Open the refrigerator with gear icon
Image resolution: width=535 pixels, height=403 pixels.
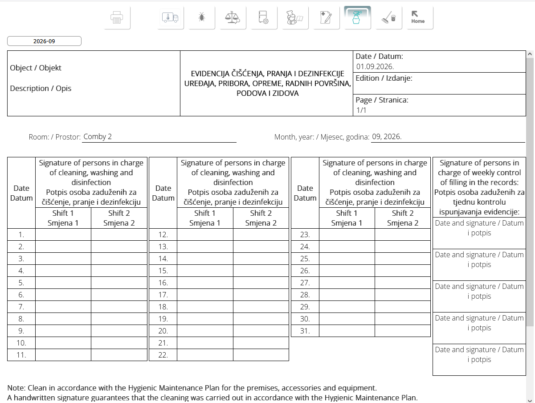pos(264,18)
